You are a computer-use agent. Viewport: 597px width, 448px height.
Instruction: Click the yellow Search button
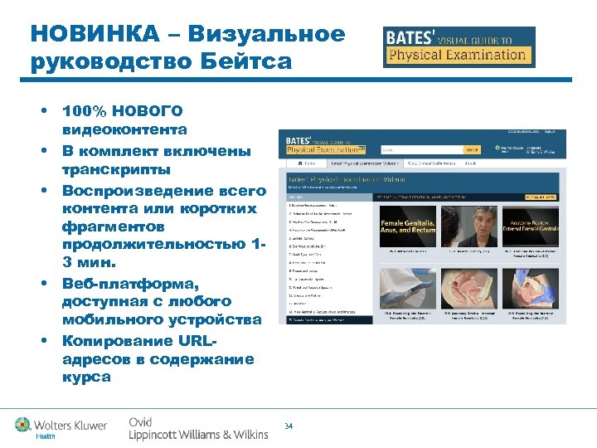(472, 149)
